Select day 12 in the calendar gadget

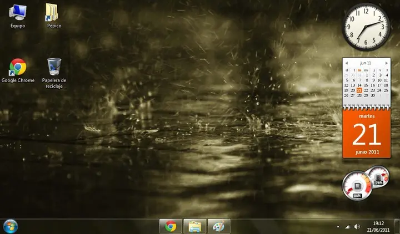(346, 85)
